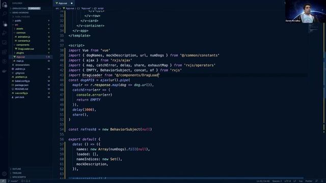The width and height of the screenshot is (326, 183).
Task: Click the remote indicator in status bar corner
Action: coord(3,181)
